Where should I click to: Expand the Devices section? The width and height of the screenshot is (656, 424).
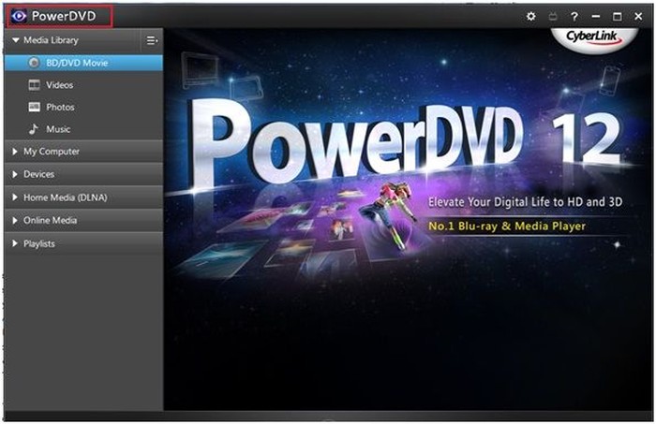click(x=15, y=174)
